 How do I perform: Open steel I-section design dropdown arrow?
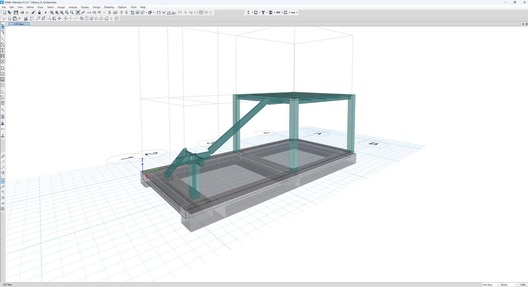pyautogui.click(x=252, y=13)
